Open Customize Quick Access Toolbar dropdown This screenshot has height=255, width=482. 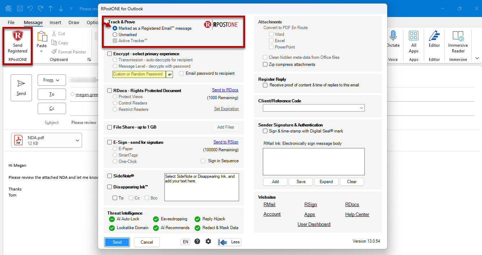pyautogui.click(x=71, y=8)
